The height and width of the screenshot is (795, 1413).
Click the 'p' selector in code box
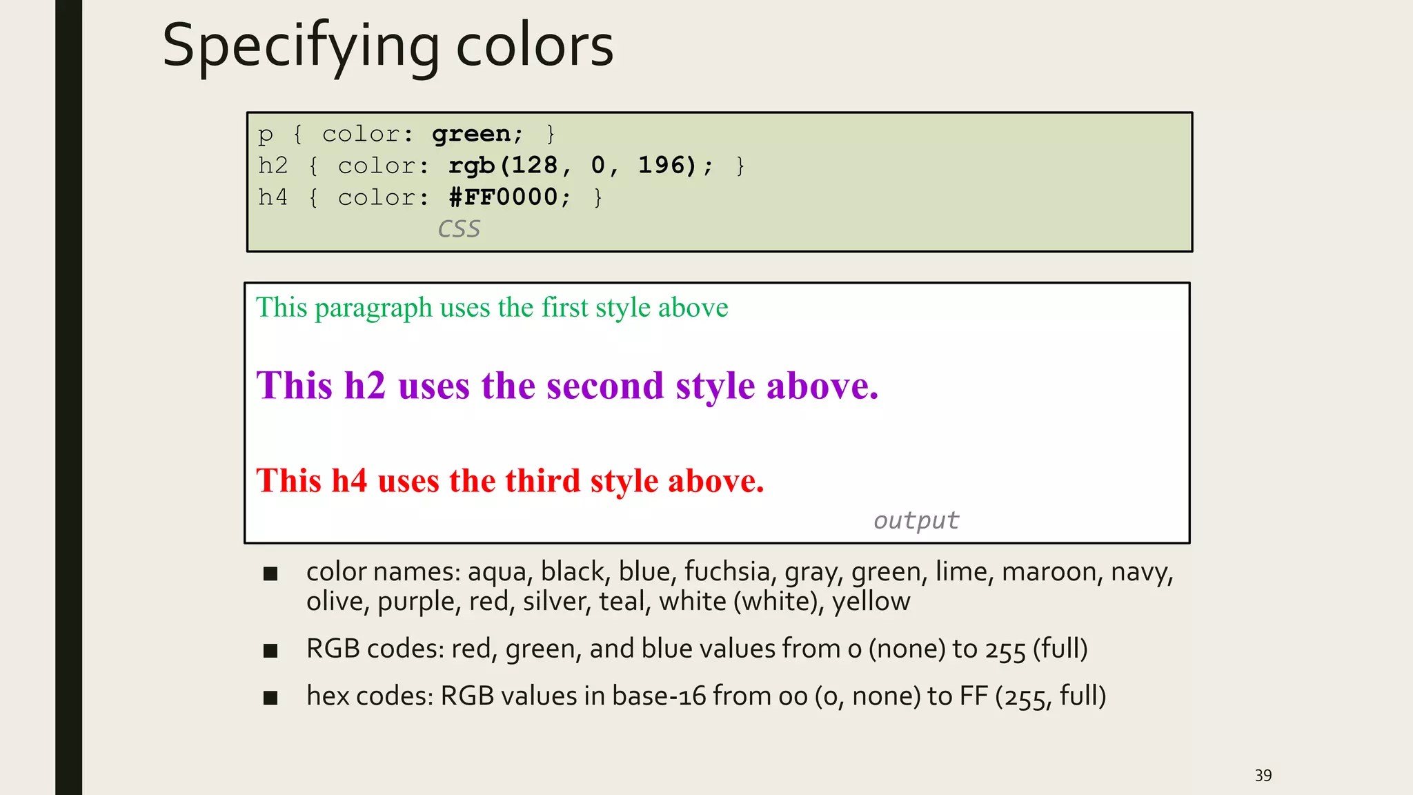(265, 135)
